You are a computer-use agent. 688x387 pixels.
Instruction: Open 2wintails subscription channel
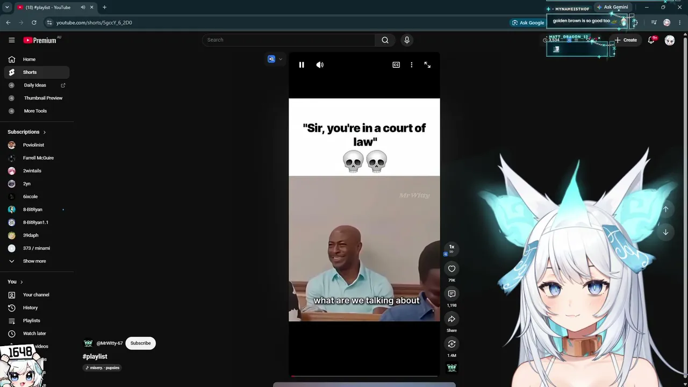tap(37, 171)
